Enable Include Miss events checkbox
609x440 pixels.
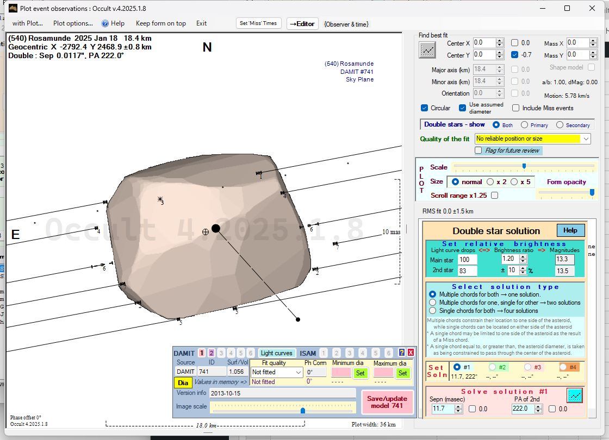pos(515,108)
